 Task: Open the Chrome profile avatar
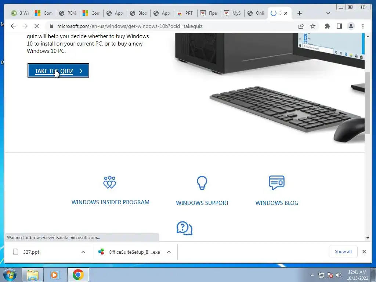point(351,26)
